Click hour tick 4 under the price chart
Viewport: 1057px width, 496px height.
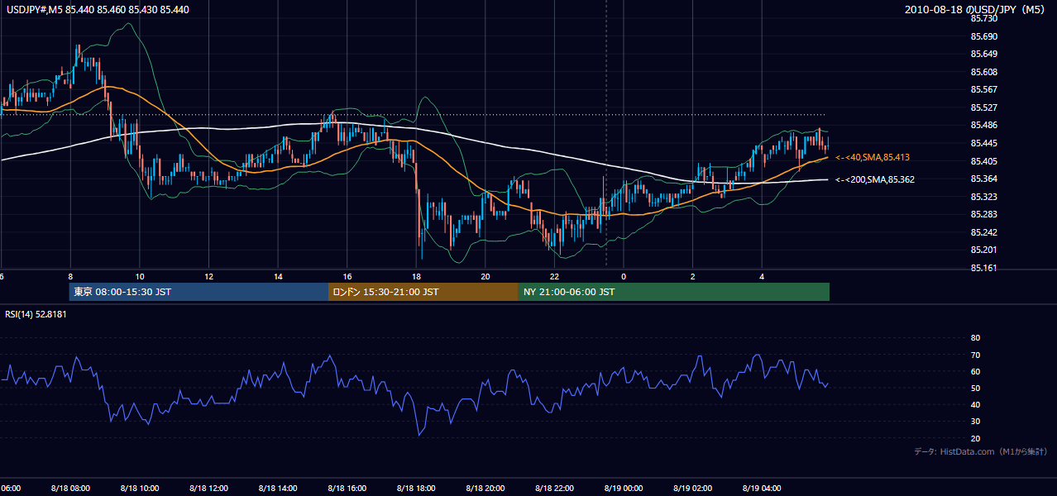(762, 276)
